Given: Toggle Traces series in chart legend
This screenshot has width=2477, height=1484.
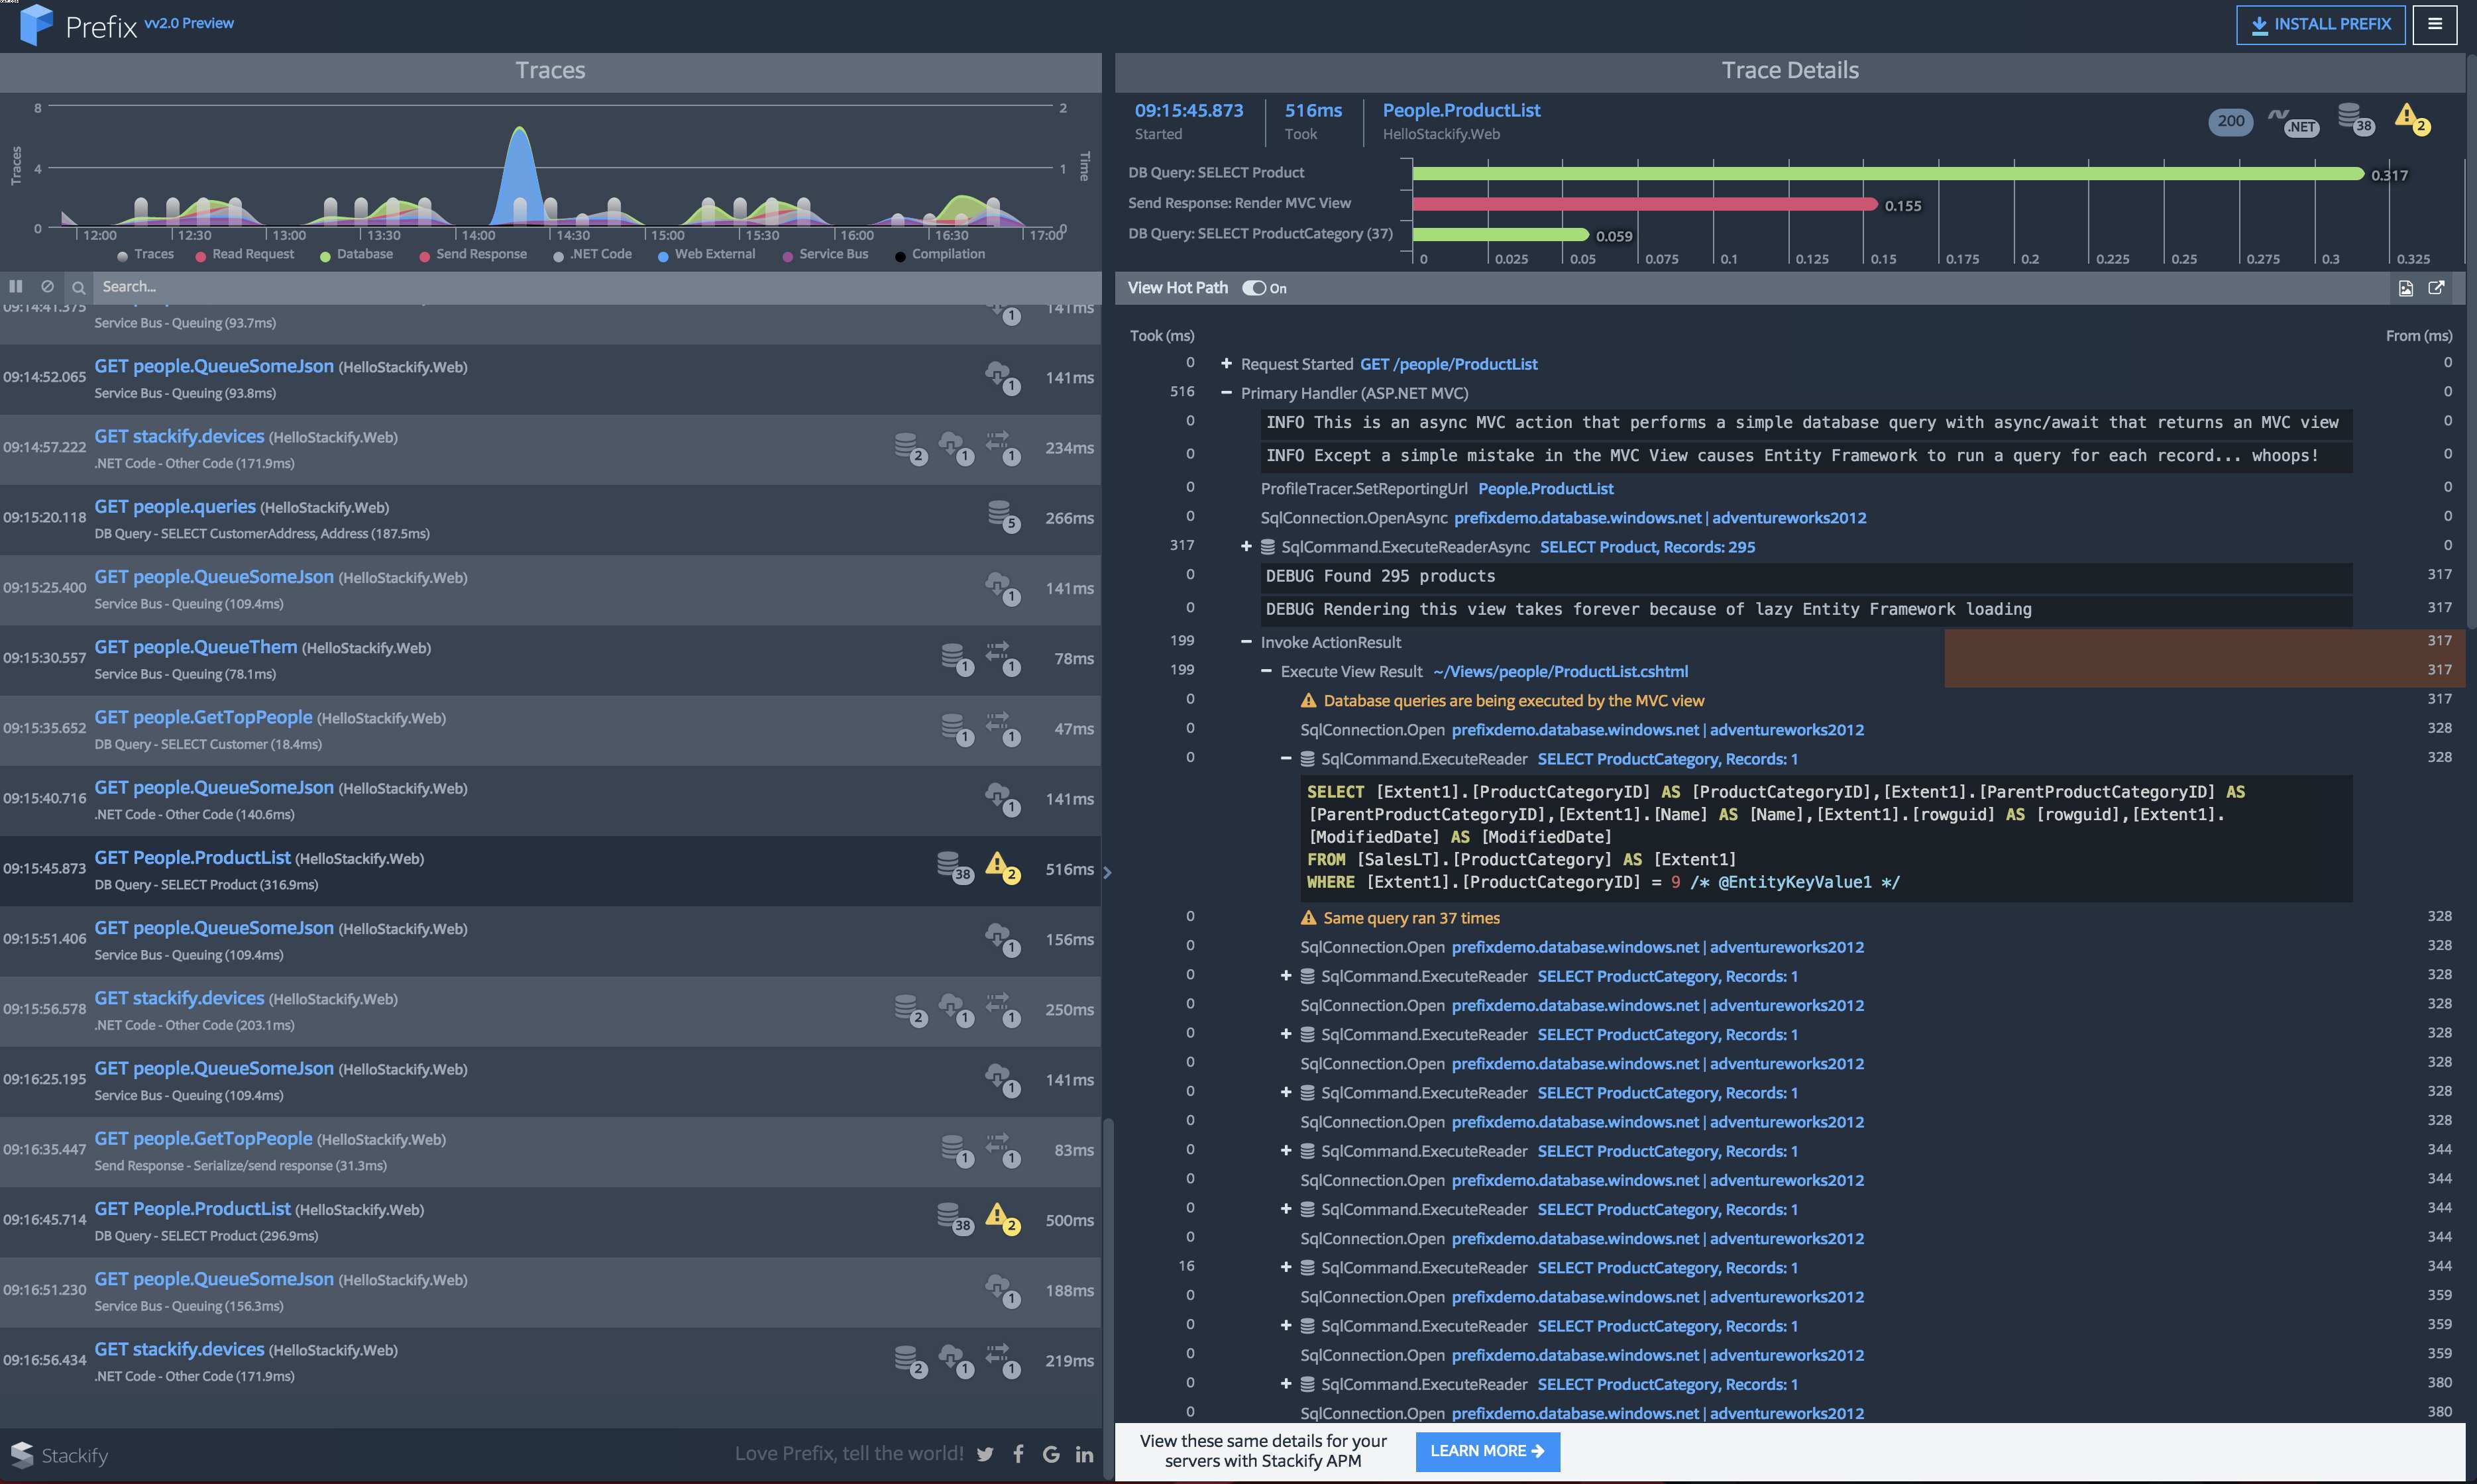Looking at the screenshot, I should tap(145, 254).
